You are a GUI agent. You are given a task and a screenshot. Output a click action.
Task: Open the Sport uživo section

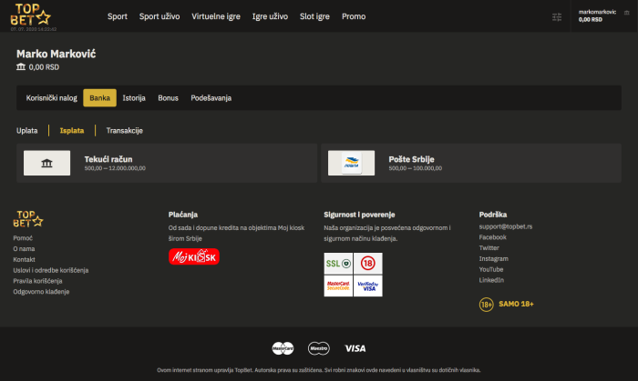tap(159, 16)
